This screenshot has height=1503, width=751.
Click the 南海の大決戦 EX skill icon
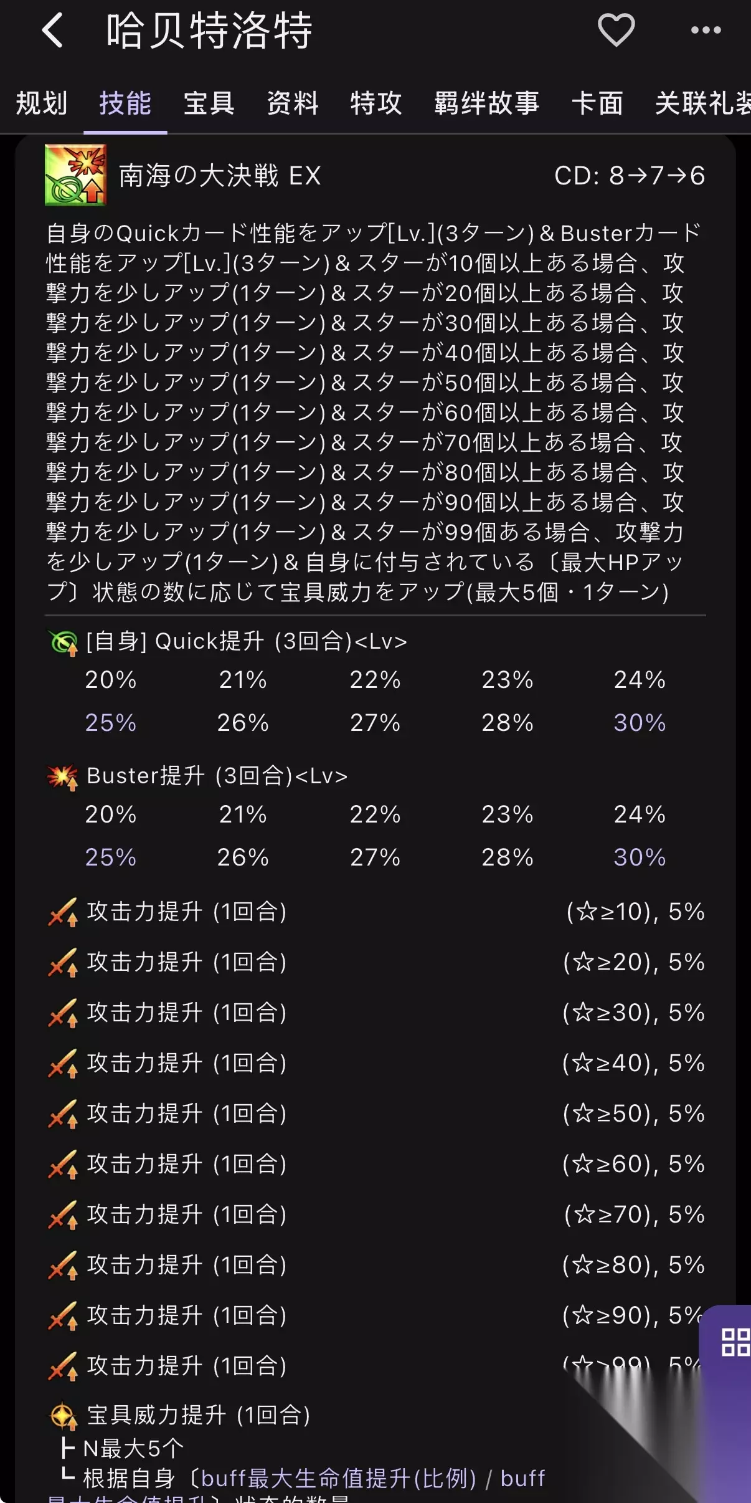[75, 175]
